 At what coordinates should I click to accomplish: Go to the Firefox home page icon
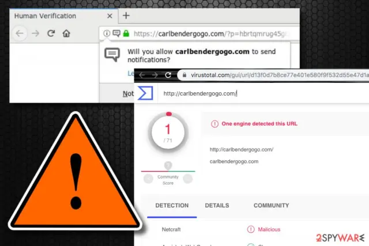(66, 33)
